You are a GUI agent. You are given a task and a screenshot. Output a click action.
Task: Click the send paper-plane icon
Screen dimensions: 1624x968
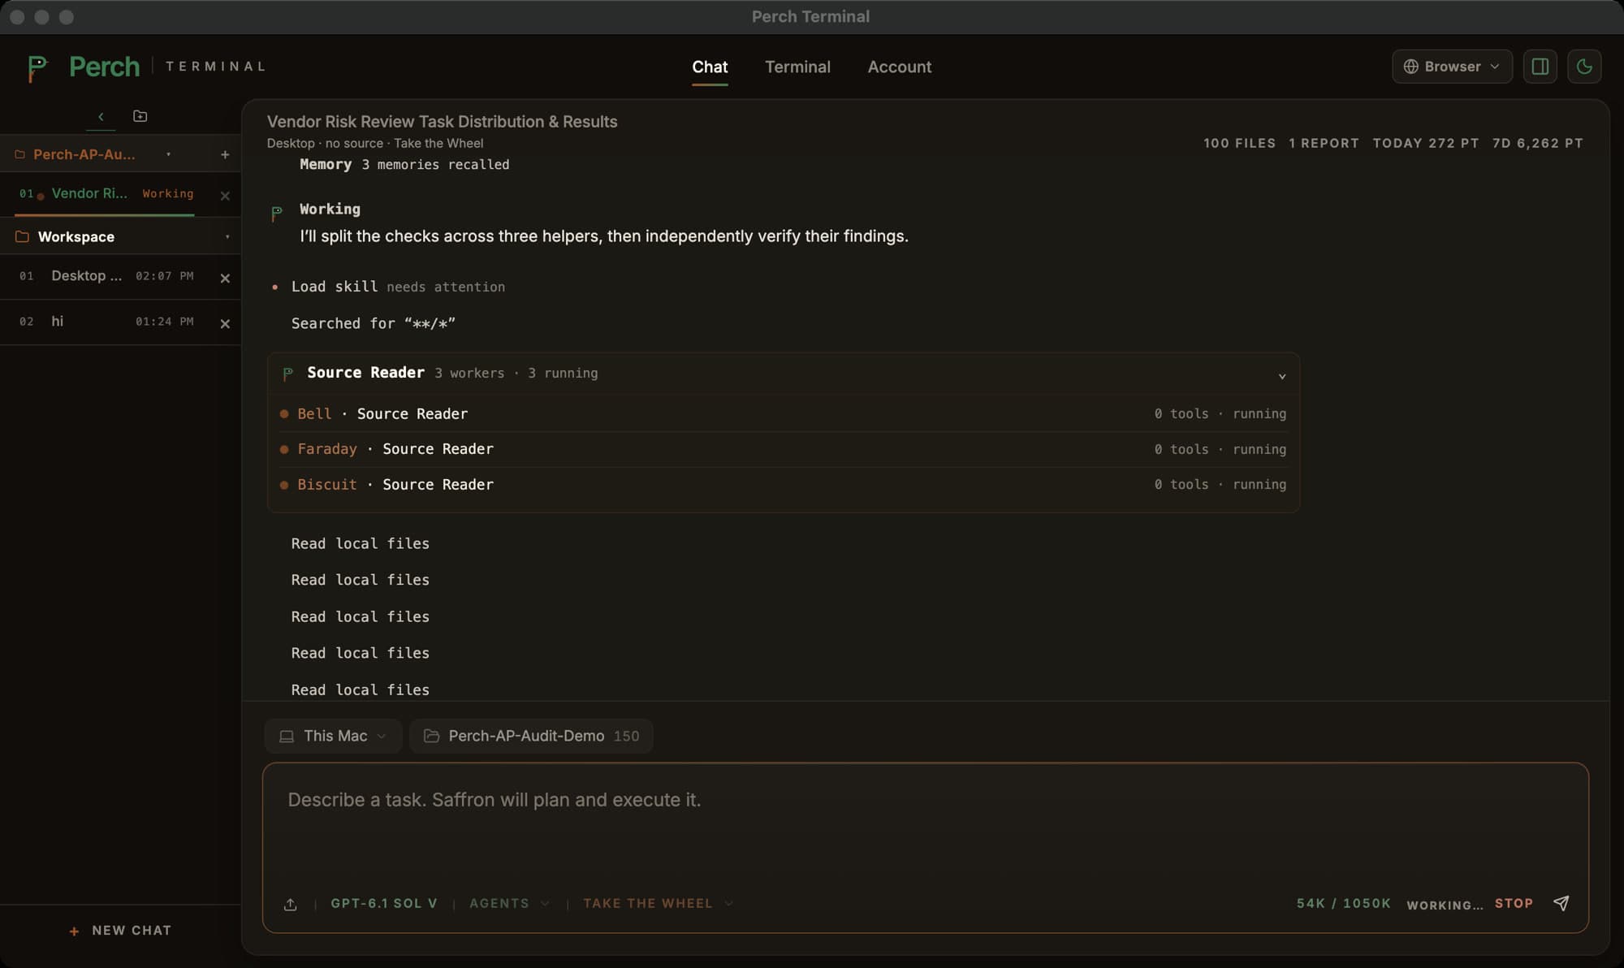click(1561, 903)
